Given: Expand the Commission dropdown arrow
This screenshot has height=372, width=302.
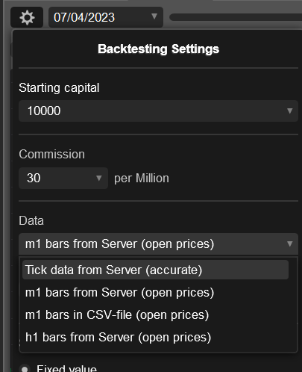Looking at the screenshot, I should (99, 178).
